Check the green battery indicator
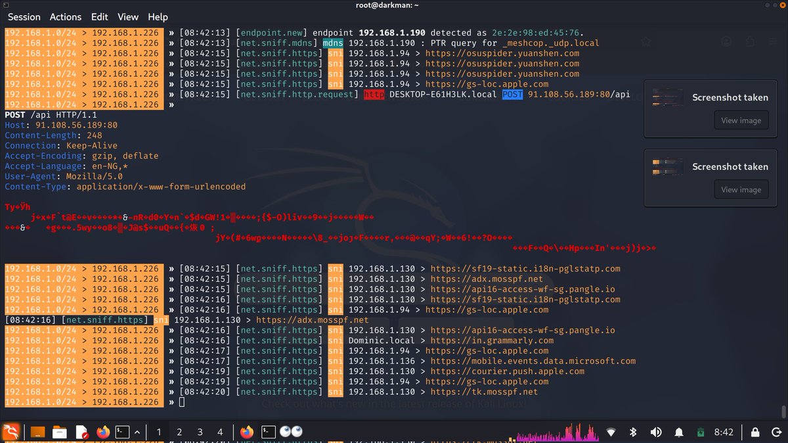 tap(701, 432)
